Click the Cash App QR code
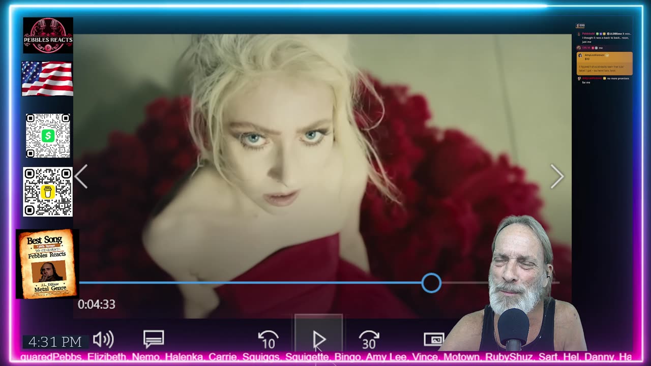This screenshot has height=366, width=651. pos(48,136)
